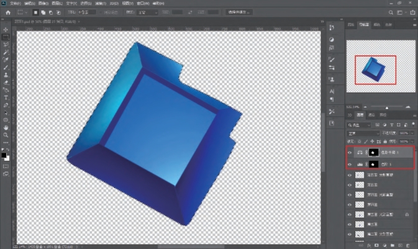Click the Navigator zoom slider handle
Image resolution: width=418 pixels, height=249 pixels.
[x=387, y=107]
